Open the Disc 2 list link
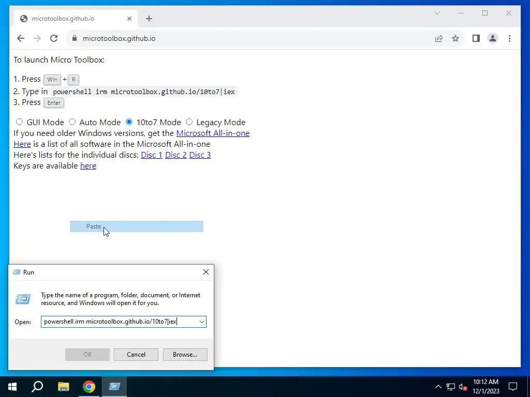 pyautogui.click(x=176, y=155)
